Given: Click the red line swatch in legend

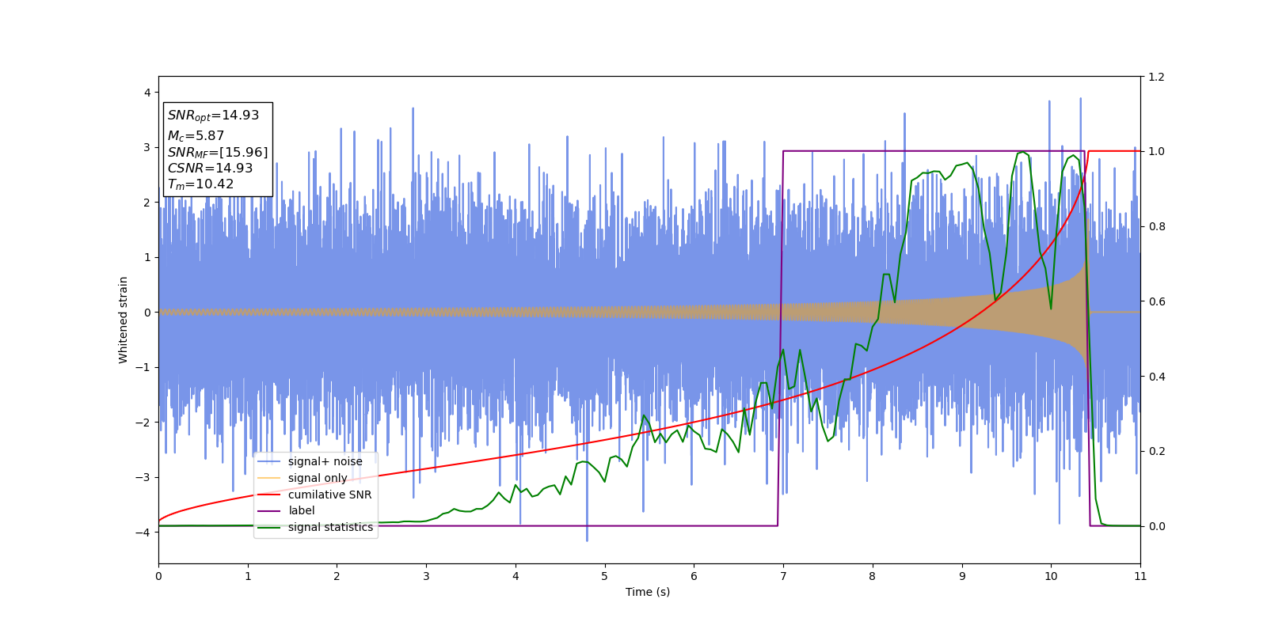Looking at the screenshot, I should tap(269, 495).
